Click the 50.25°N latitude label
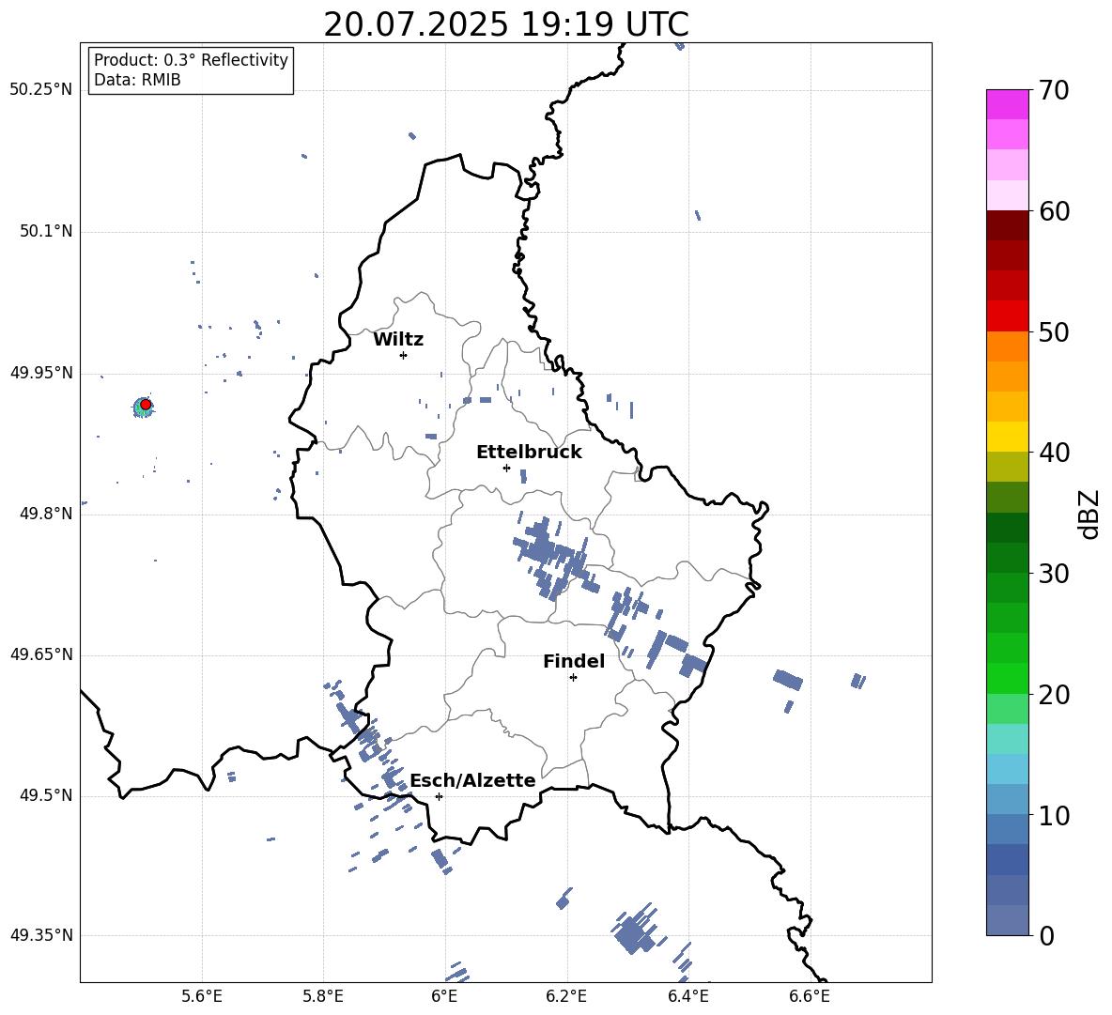Viewport: 1112px width, 1015px height. 41,90
